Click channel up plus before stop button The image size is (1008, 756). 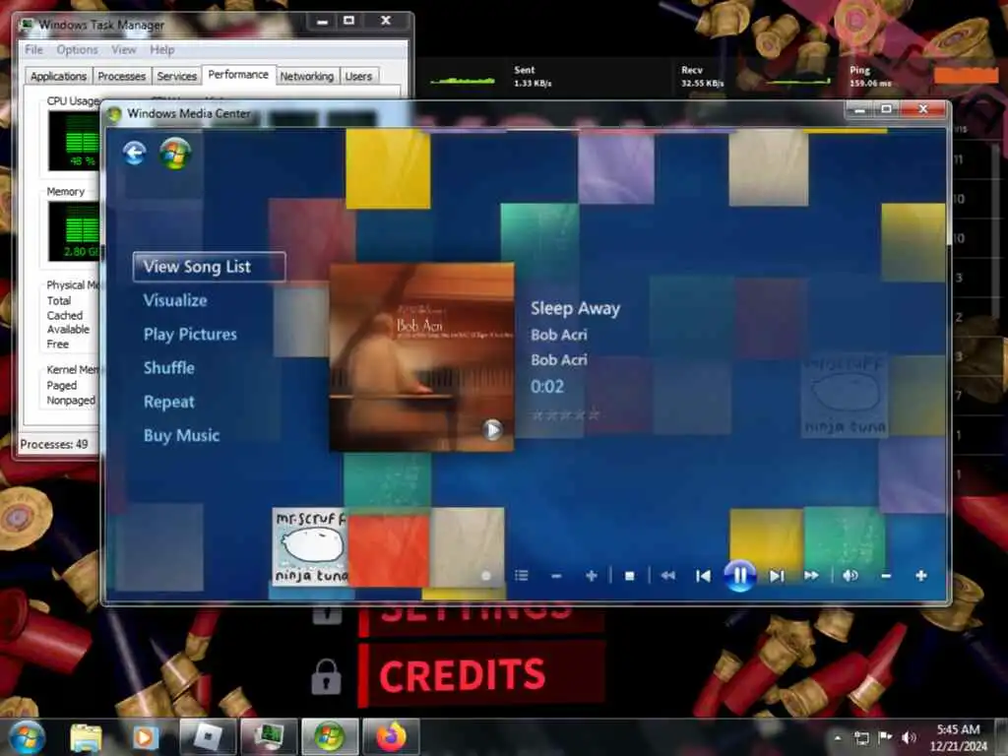point(592,576)
